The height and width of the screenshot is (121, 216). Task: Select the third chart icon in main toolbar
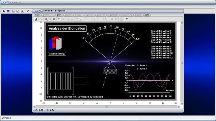click(x=22, y=11)
